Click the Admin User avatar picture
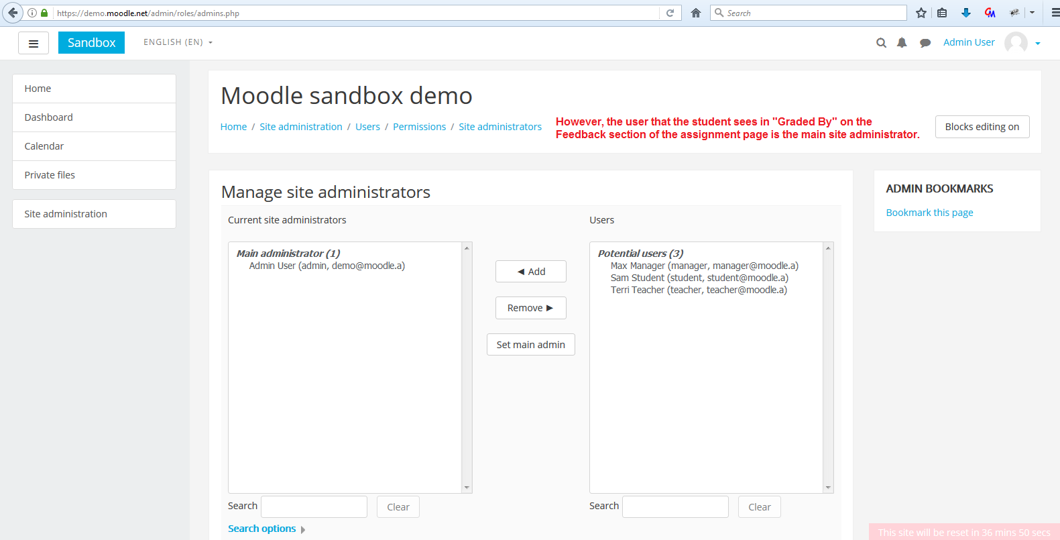1060x540 pixels. [1016, 43]
